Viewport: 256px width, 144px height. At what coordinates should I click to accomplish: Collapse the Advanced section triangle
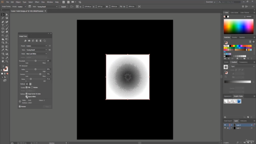(20, 66)
